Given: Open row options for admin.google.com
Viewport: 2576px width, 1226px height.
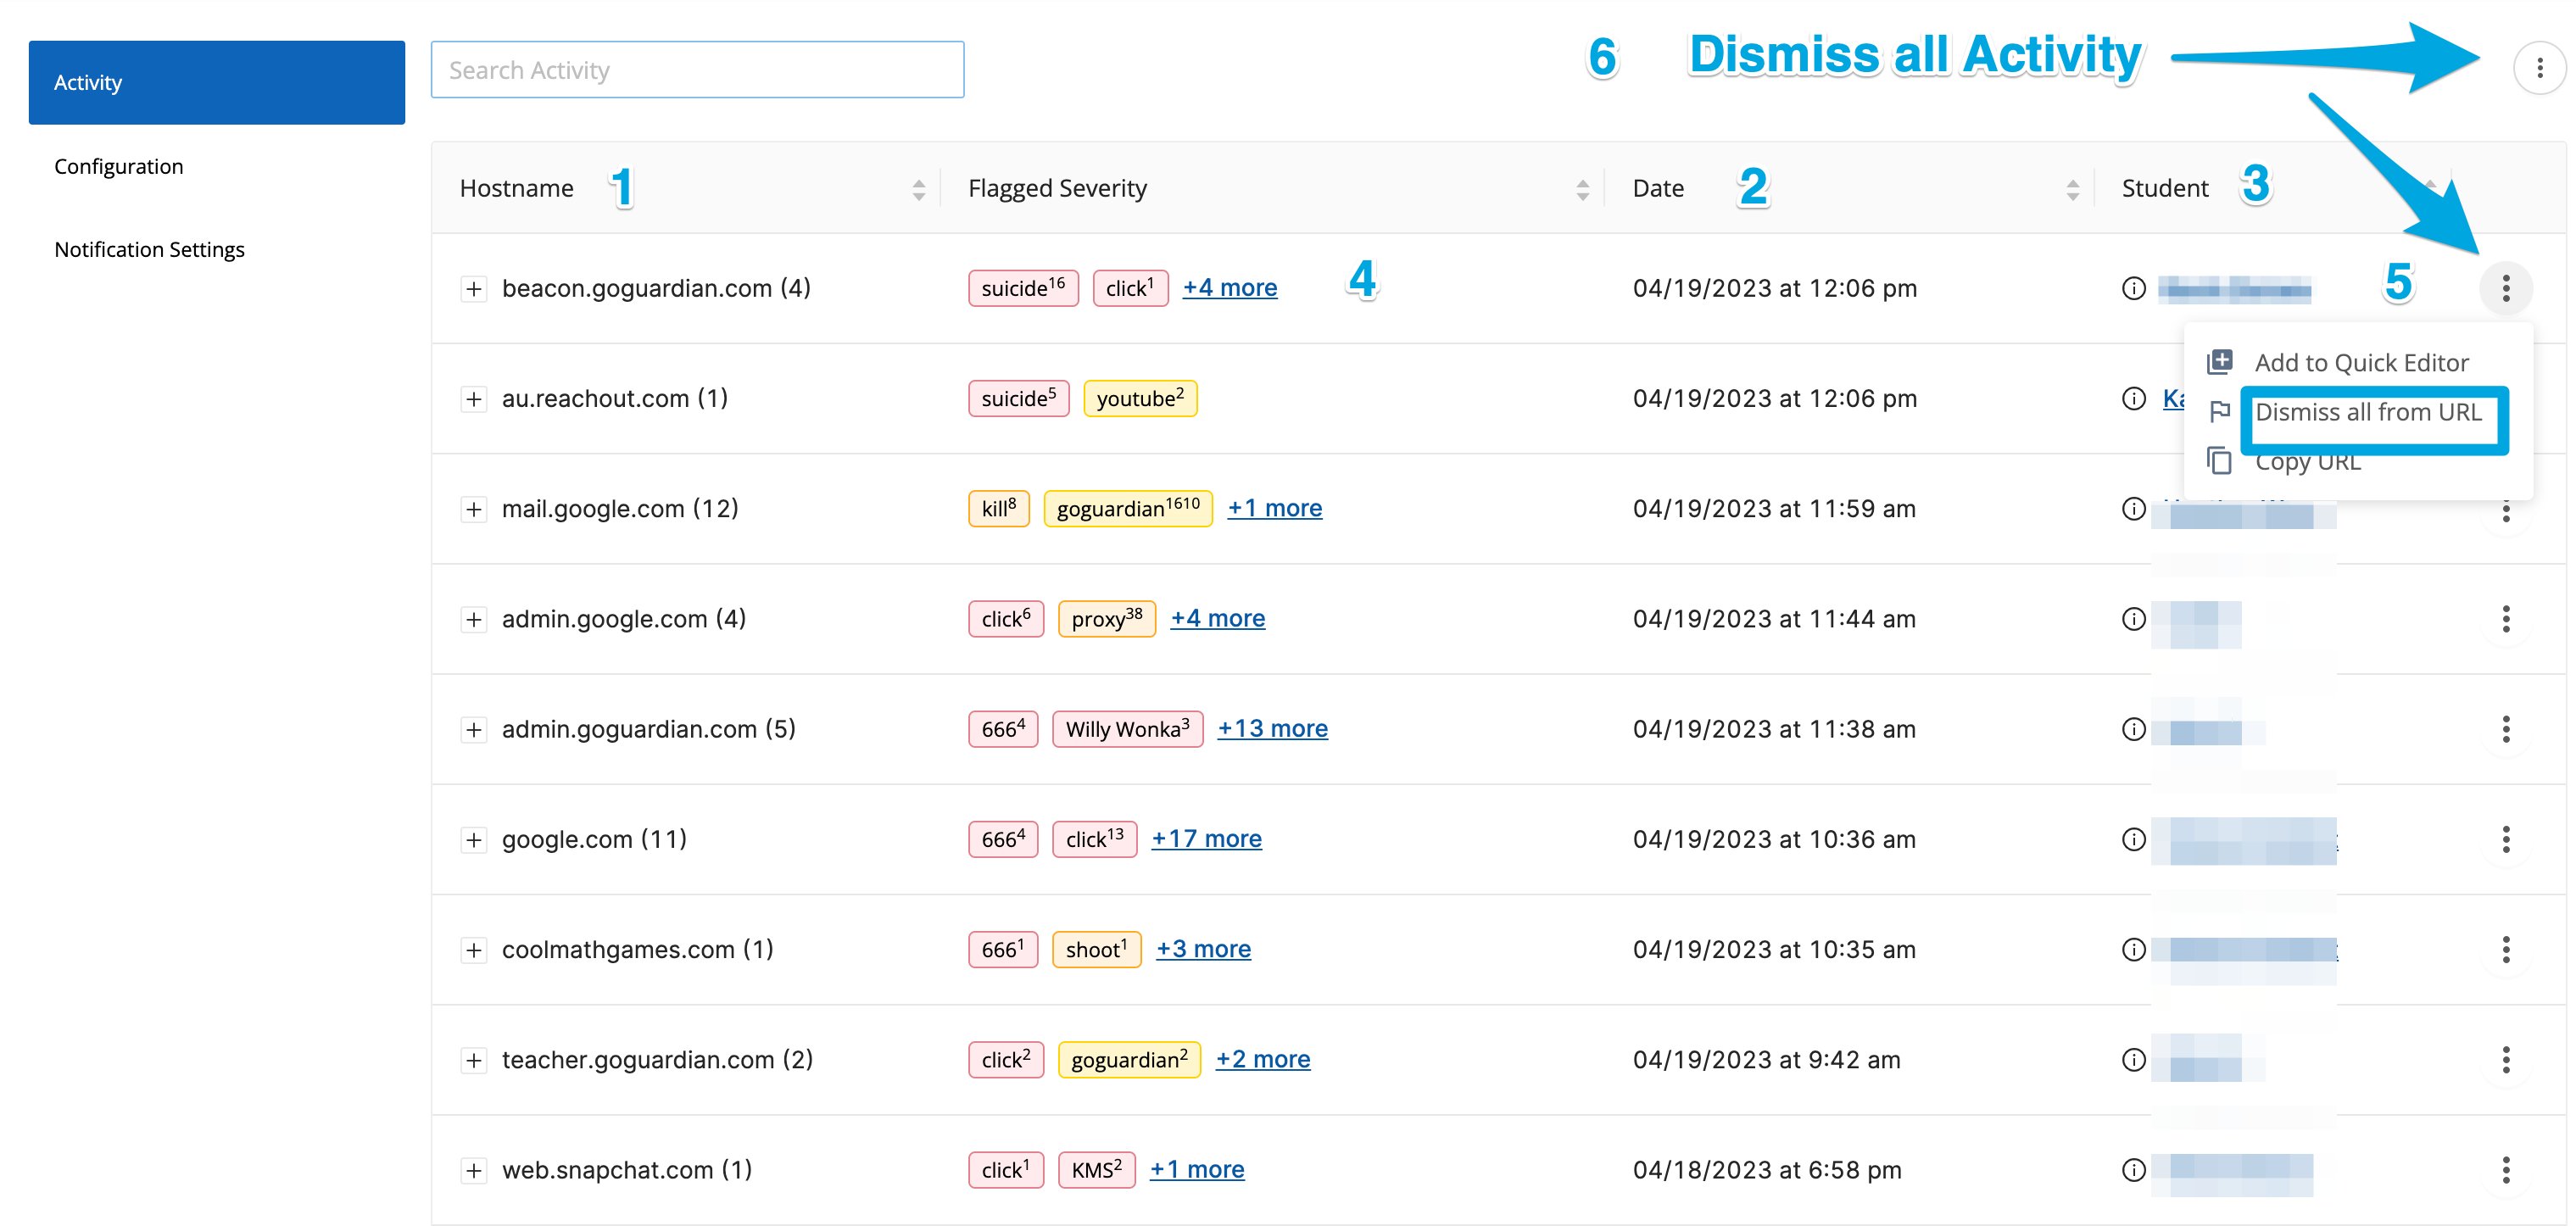Looking at the screenshot, I should tap(2505, 619).
